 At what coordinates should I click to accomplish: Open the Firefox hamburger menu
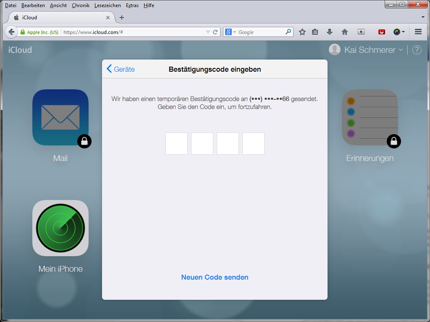(x=418, y=32)
